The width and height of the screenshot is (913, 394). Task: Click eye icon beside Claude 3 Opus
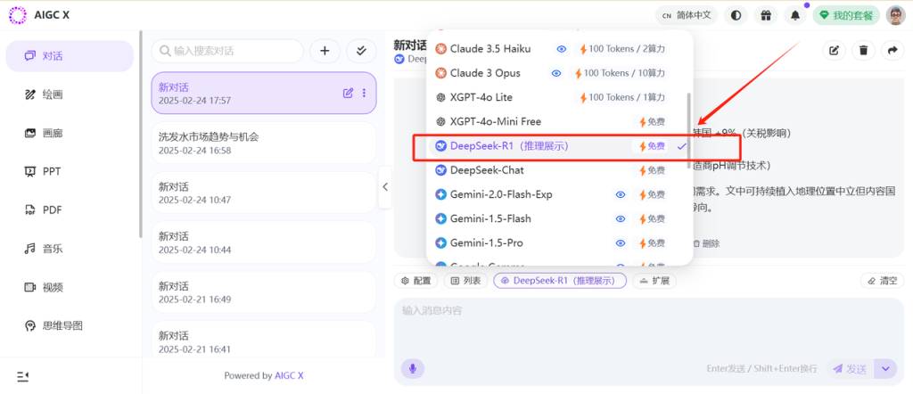coord(556,73)
